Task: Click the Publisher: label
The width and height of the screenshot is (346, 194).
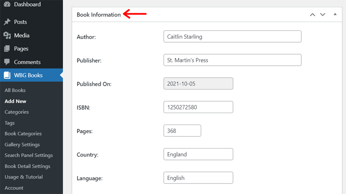Action: (x=89, y=60)
